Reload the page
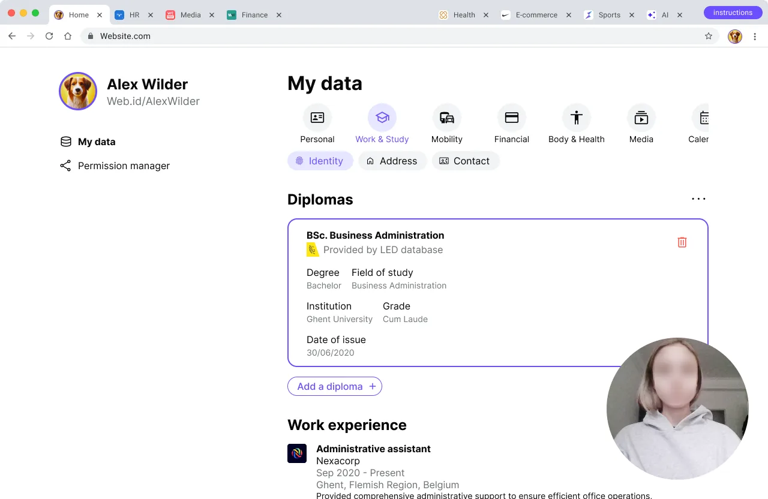Viewport: 768px width, 499px height. (49, 36)
